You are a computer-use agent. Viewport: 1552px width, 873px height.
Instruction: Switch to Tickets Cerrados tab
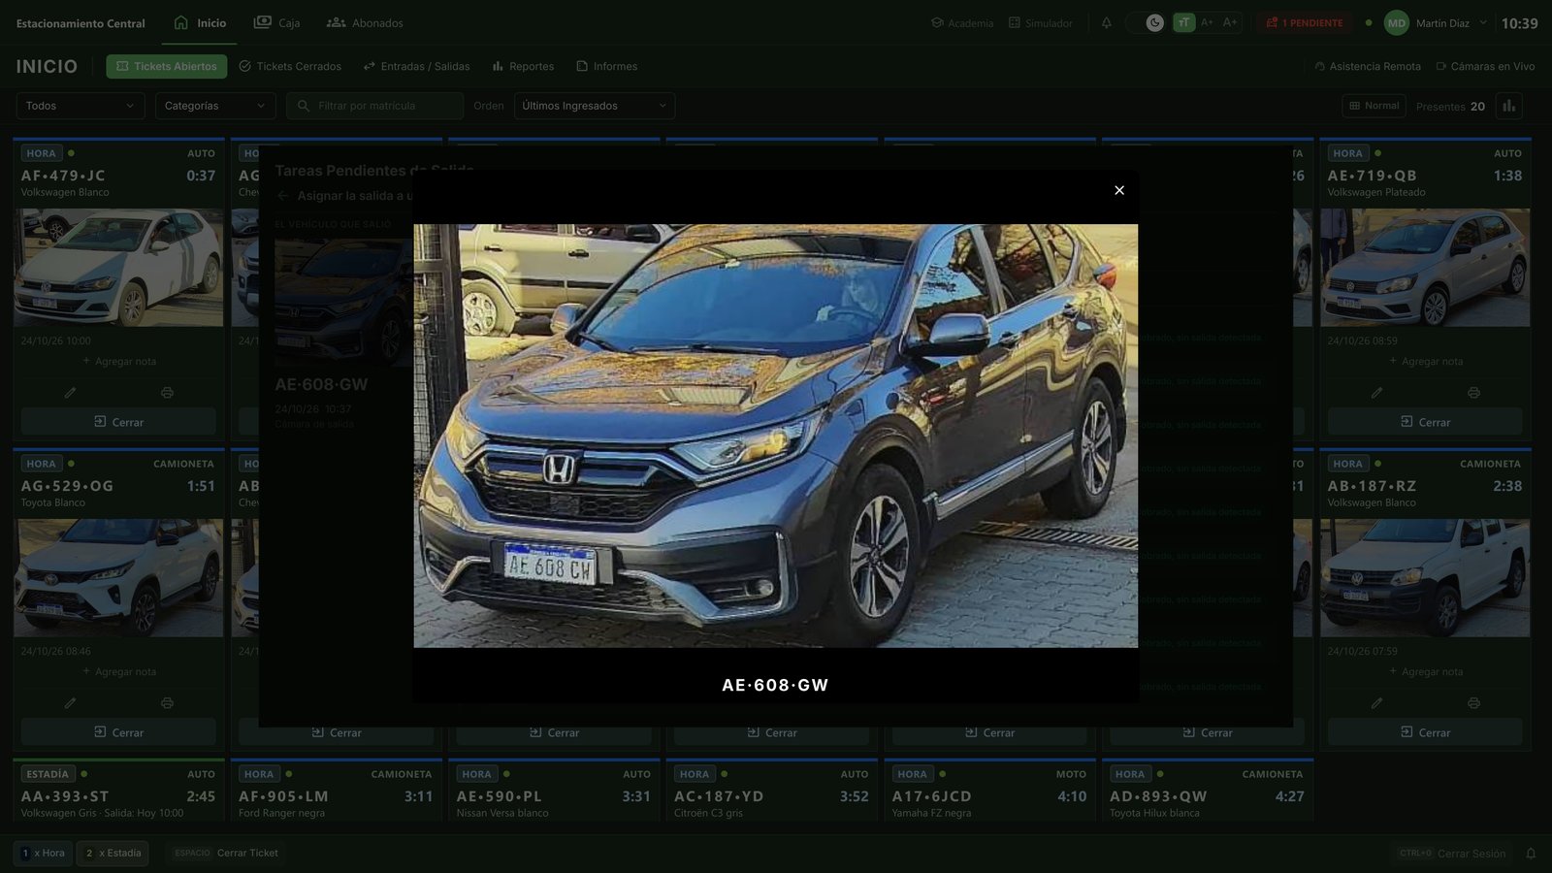click(x=290, y=66)
